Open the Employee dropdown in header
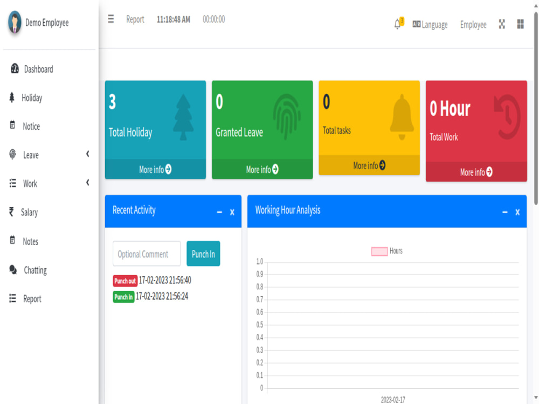This screenshot has width=539, height=404. [473, 24]
